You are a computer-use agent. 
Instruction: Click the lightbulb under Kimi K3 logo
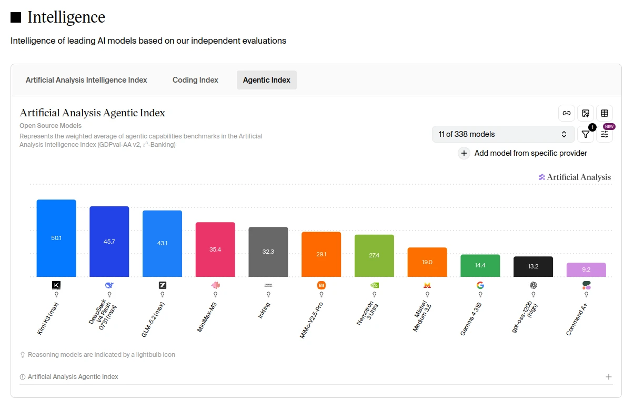tap(56, 295)
